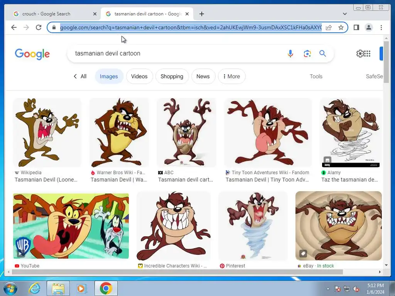
Task: Select the Images filter
Action: (x=109, y=76)
